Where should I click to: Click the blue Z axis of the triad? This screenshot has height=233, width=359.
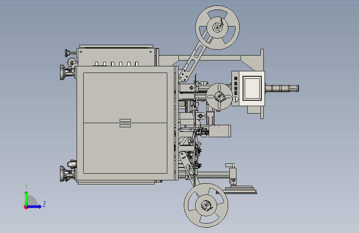tap(34, 206)
